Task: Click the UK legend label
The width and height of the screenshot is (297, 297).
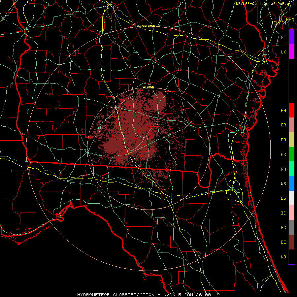Action: 283,52
